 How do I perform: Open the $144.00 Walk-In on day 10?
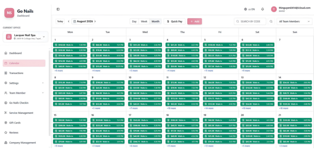coord(145,98)
